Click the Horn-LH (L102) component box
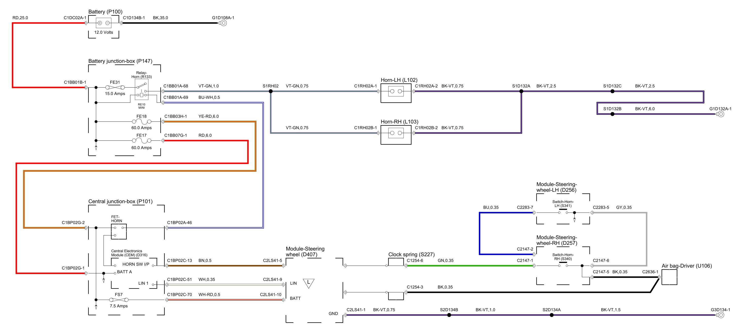The image size is (738, 328). point(396,93)
